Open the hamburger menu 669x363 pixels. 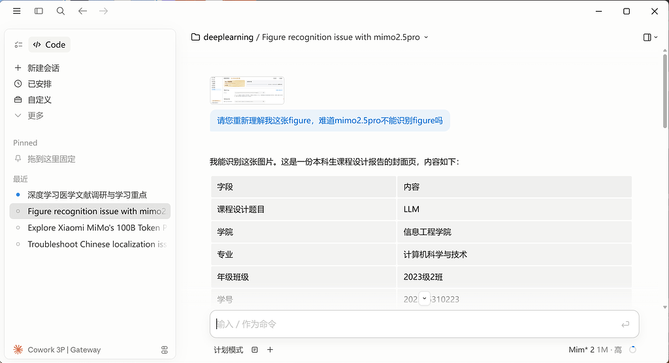(16, 11)
